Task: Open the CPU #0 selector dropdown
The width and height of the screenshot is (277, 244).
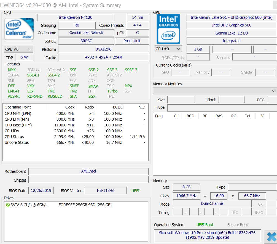Action: 18,49
